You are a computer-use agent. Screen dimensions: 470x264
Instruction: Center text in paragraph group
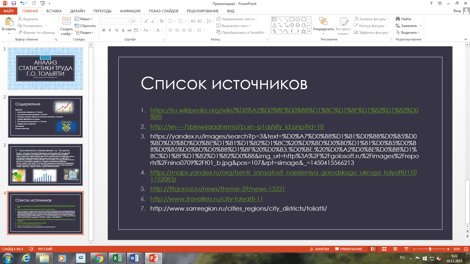click(x=177, y=30)
